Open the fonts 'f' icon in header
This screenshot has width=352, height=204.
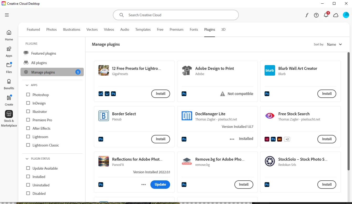tap(307, 15)
